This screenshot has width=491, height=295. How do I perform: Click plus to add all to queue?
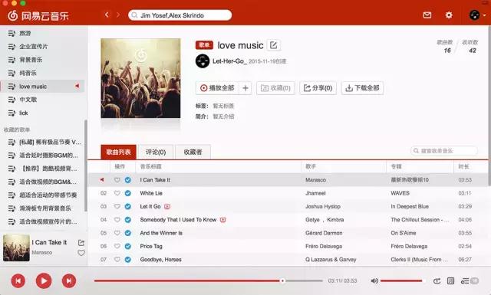[x=245, y=88]
